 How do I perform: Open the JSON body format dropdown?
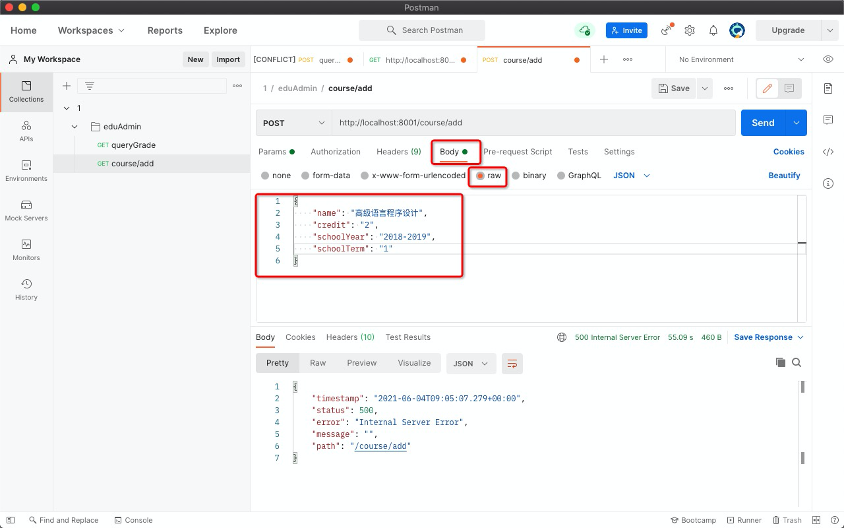pos(632,176)
